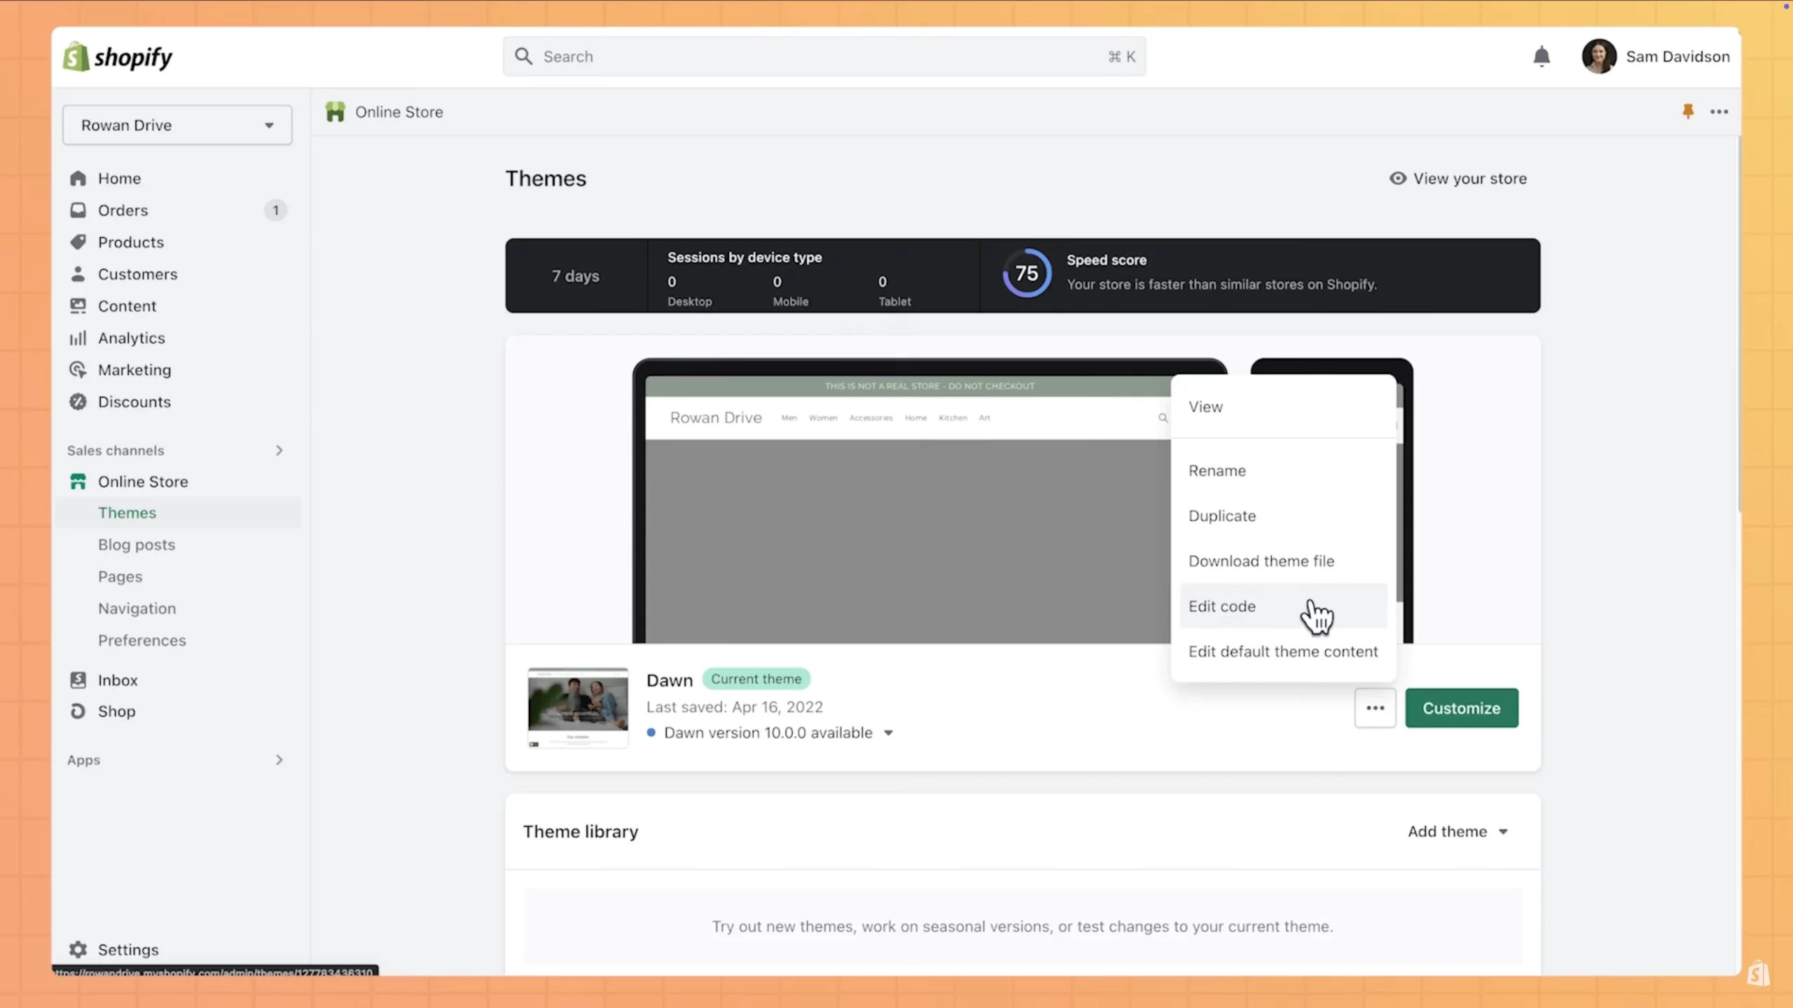Choose Edit default theme content
This screenshot has height=1008, width=1793.
tap(1283, 651)
